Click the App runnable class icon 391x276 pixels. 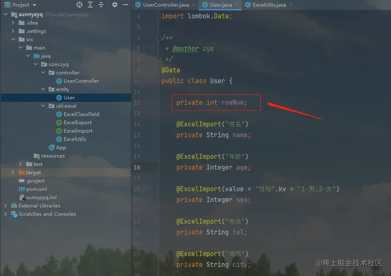(x=52, y=148)
